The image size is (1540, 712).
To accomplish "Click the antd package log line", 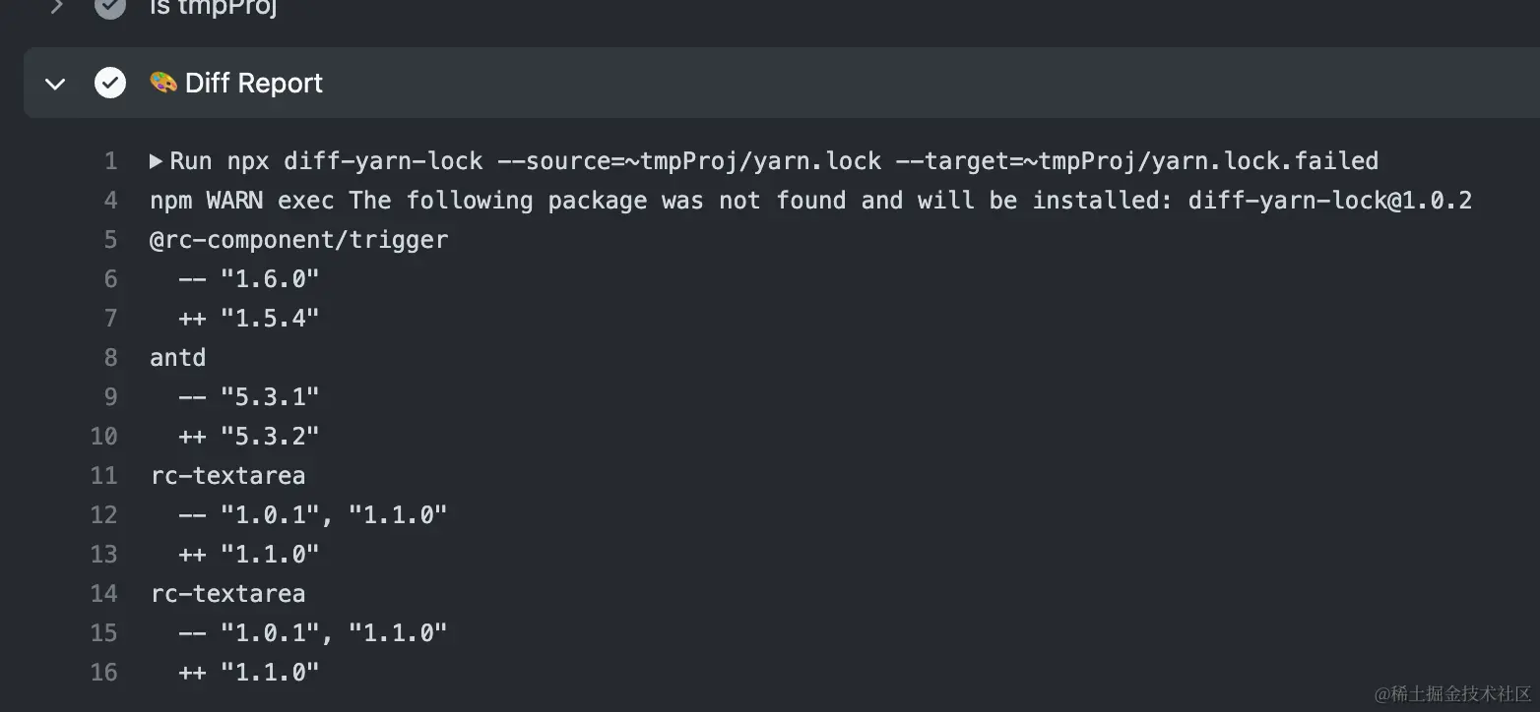I will [178, 358].
